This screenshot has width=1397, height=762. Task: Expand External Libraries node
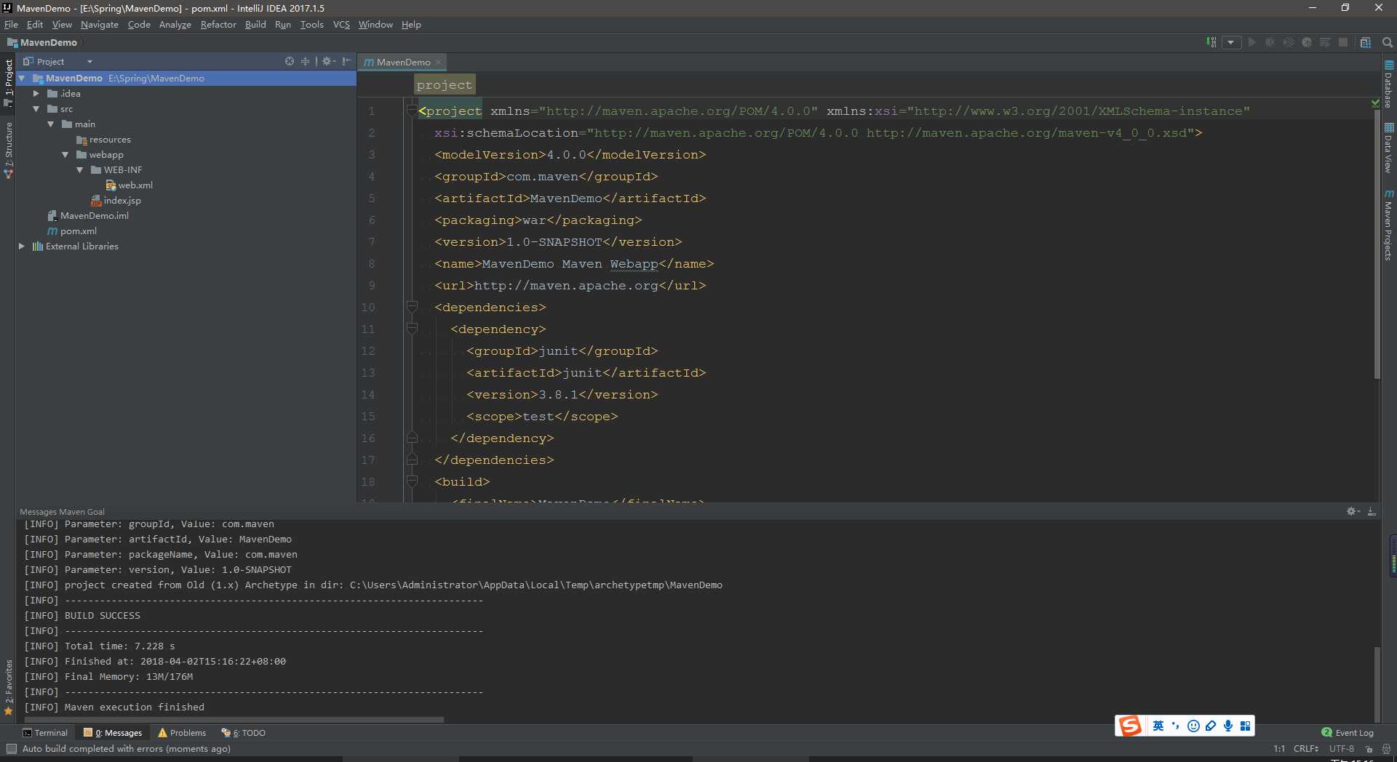(22, 246)
